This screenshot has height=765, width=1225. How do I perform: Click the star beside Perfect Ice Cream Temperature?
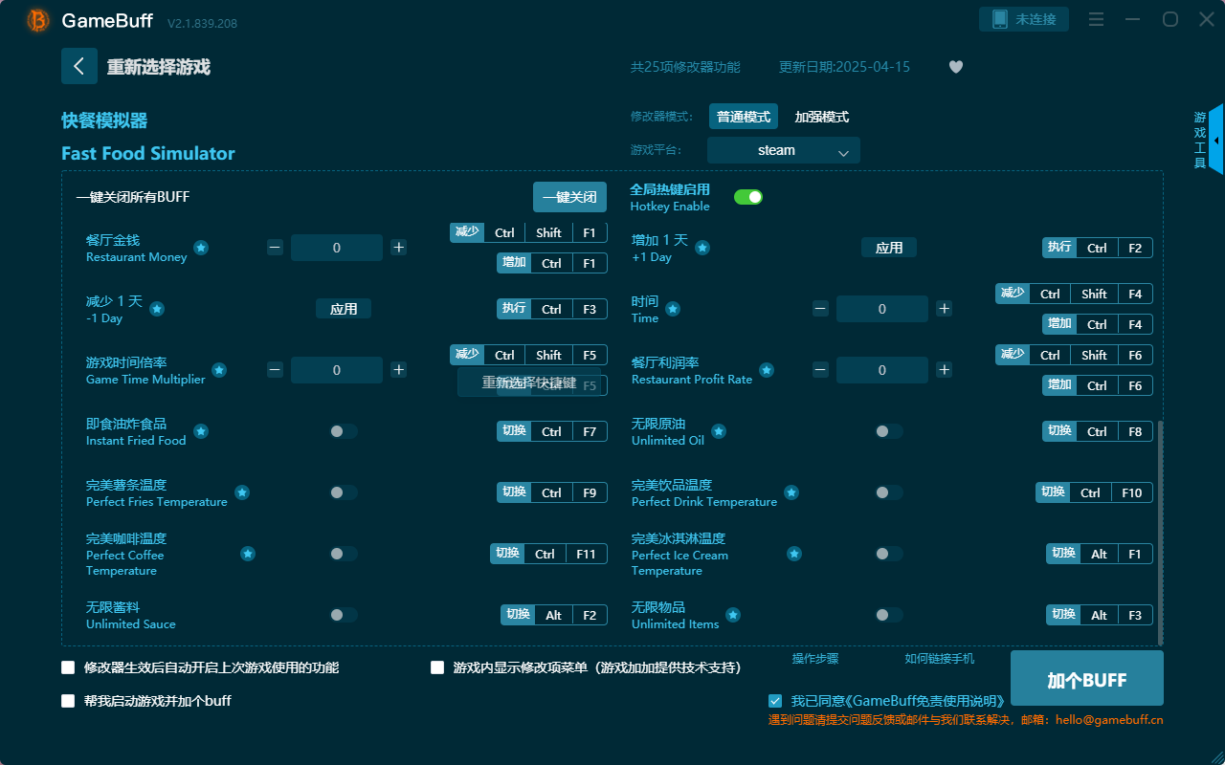[x=793, y=553]
